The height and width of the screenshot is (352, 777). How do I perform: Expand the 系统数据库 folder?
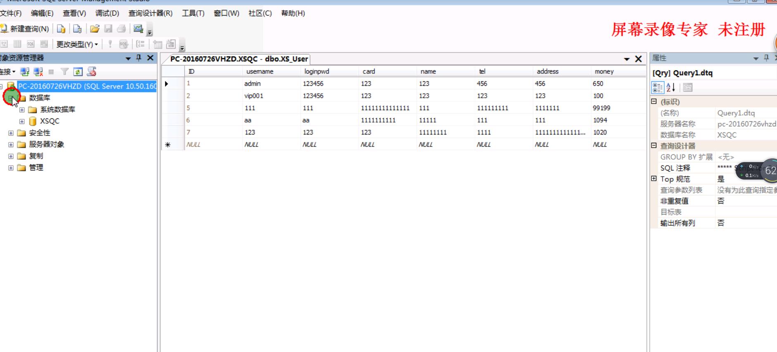coord(22,110)
